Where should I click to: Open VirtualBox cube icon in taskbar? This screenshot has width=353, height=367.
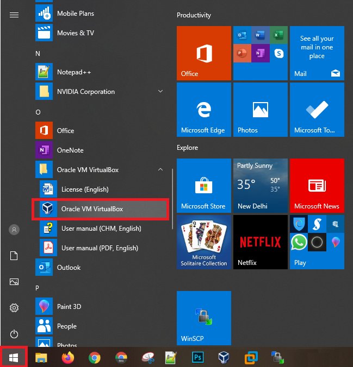(224, 357)
